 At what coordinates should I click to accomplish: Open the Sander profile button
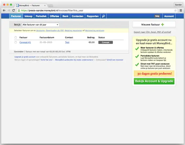178,5
